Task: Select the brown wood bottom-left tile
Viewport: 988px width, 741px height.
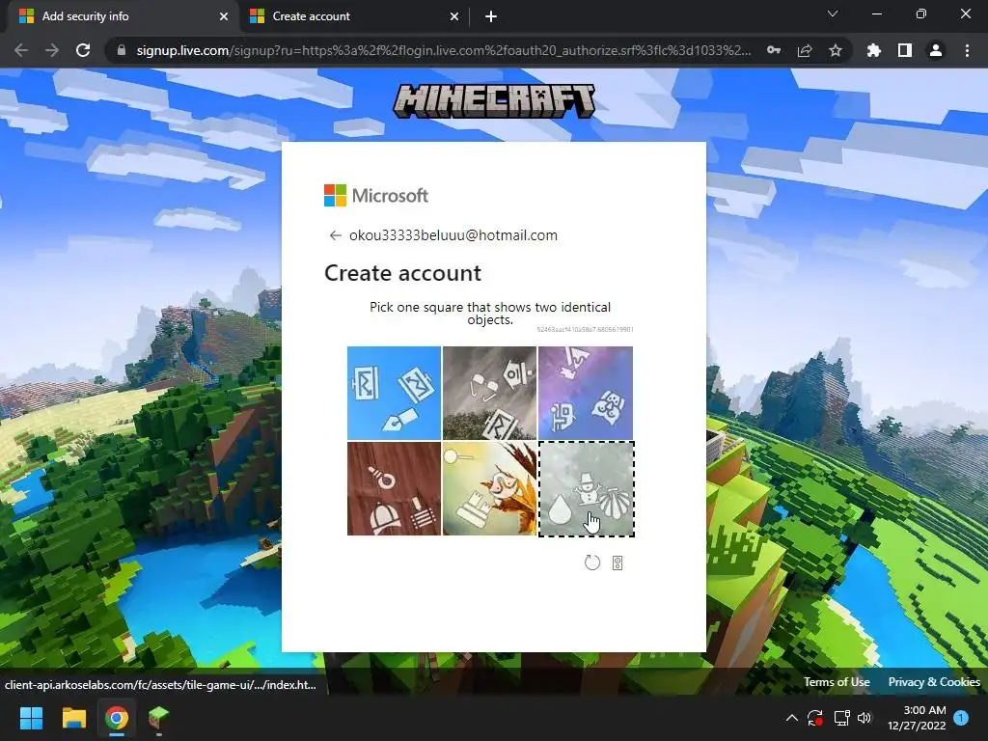Action: (394, 488)
